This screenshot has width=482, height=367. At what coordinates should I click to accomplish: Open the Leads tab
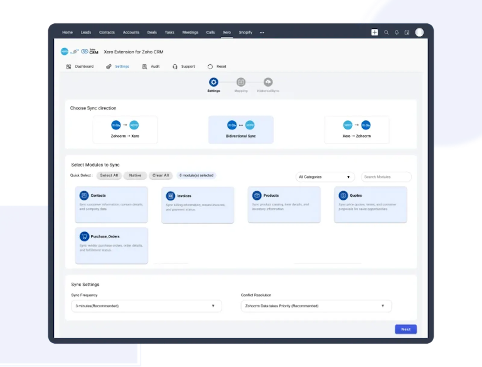point(86,32)
